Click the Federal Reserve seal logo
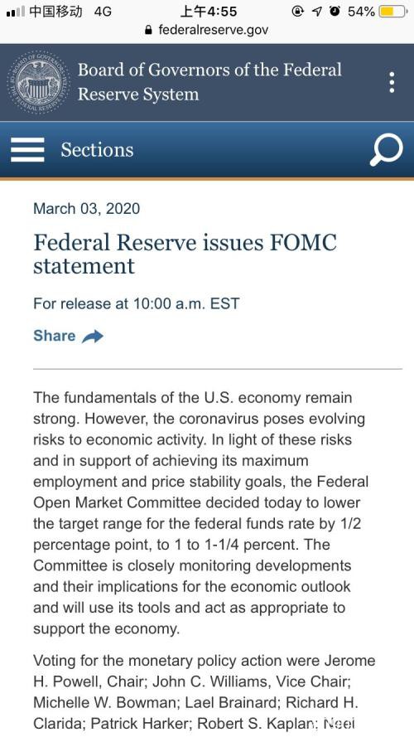Image resolution: width=414 pixels, height=737 pixels. 37,82
